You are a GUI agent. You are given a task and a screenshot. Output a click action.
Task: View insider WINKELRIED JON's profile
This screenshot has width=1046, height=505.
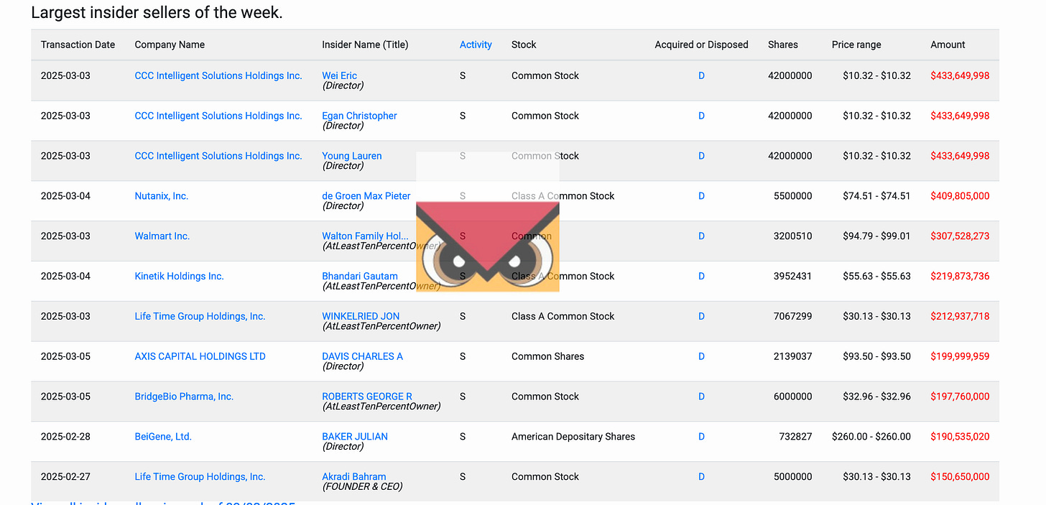coord(361,317)
